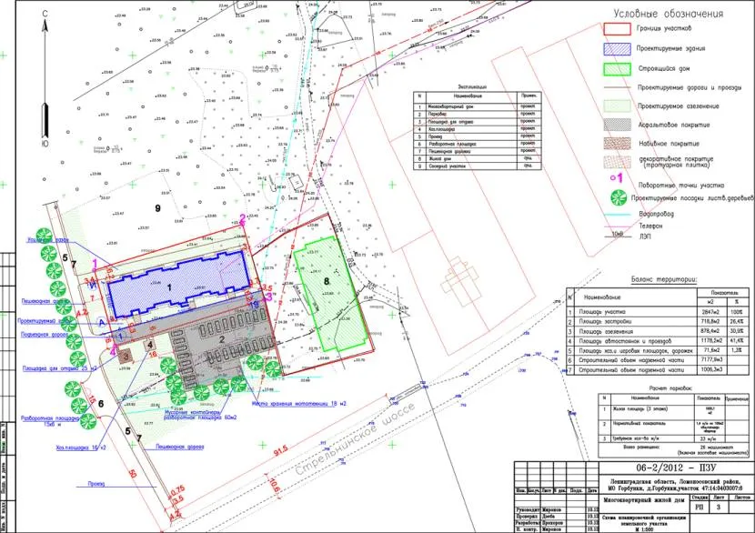Screen dimensions: 755x533
Task: Select the magenta turning point marker in legend
Action: click(614, 179)
